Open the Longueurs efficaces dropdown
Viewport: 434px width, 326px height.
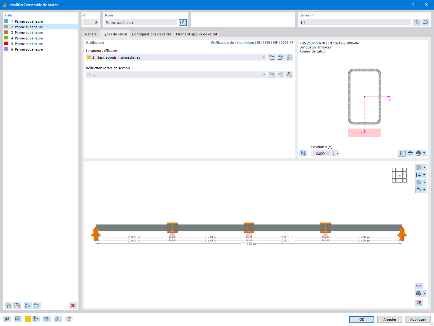point(263,57)
